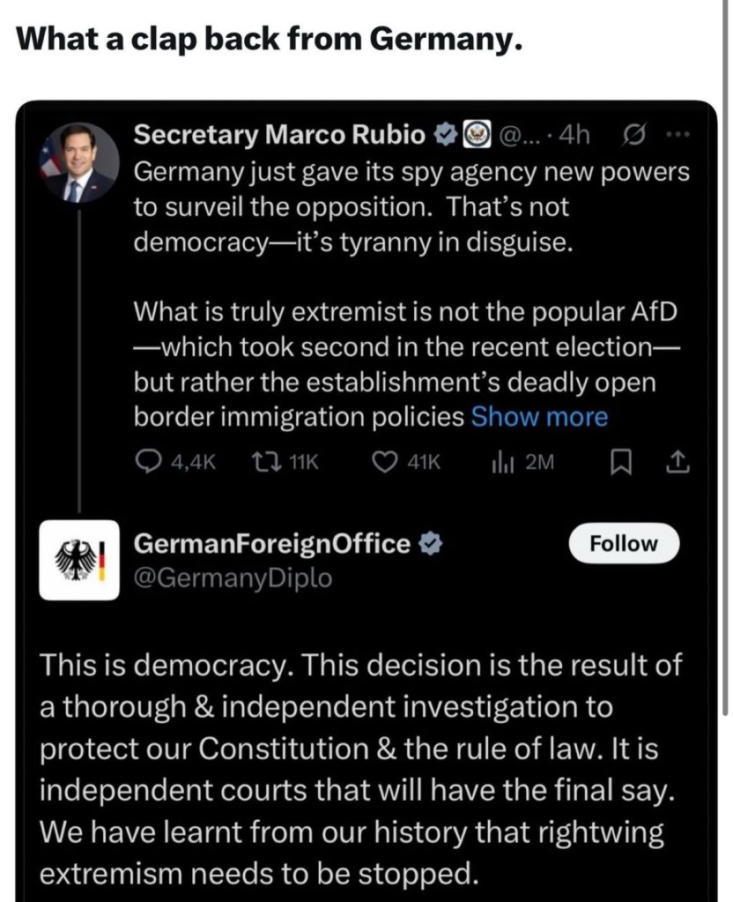This screenshot has width=733, height=902.
Task: Click the GermanForeignOffice display name
Action: (x=271, y=544)
